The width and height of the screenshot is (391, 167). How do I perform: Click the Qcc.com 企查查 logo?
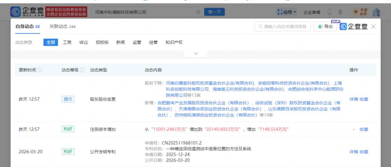point(28,12)
